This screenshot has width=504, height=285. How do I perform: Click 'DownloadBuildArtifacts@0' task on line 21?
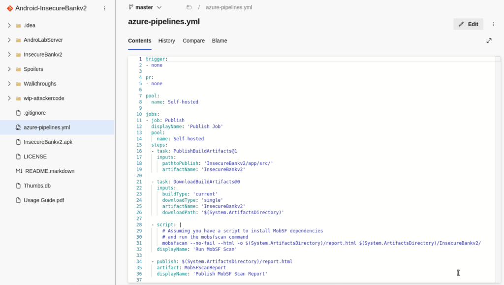click(x=206, y=182)
